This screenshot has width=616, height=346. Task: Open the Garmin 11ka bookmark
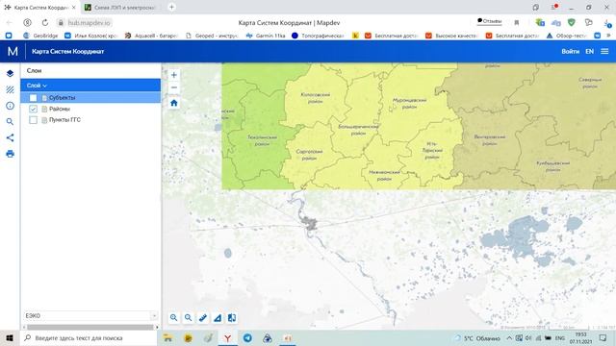tap(266, 36)
